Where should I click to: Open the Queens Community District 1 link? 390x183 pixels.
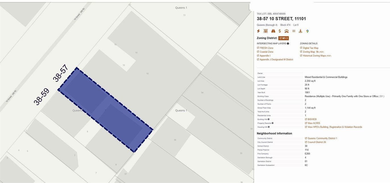tap(322, 138)
